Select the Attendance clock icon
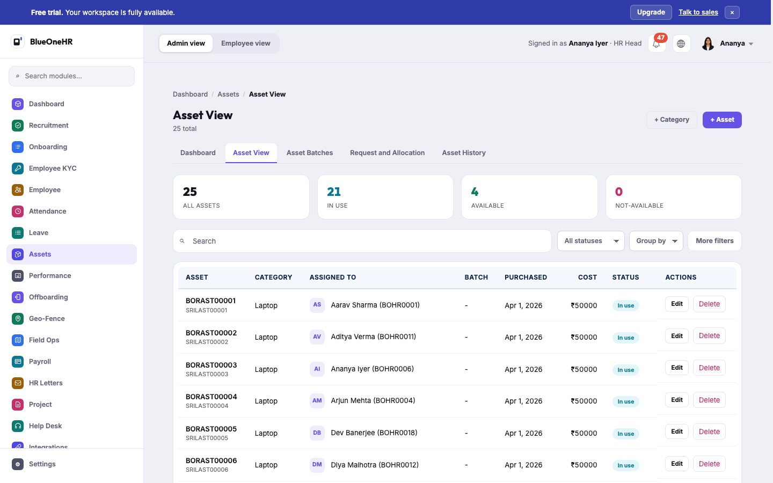 point(18,211)
